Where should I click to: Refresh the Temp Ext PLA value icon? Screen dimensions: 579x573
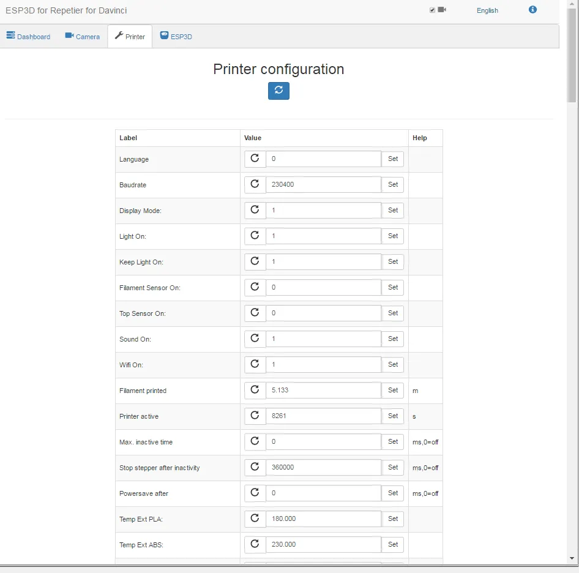pos(255,519)
